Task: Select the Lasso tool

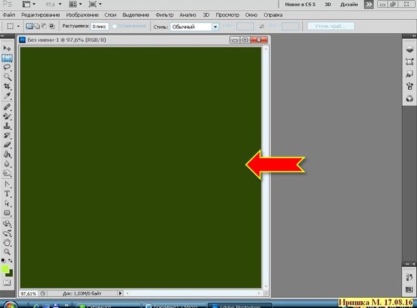Action: (7, 68)
